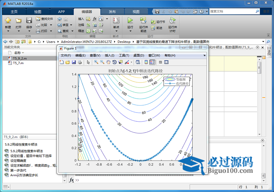Open Figure 1 文件(F) menu
274x192 pixels.
click(x=66, y=55)
